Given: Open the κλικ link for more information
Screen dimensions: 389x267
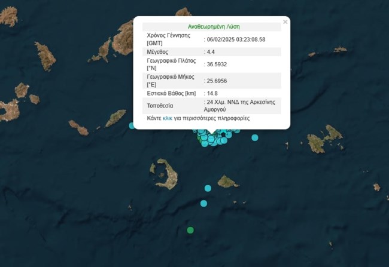Looking at the screenshot, I should 168,118.
